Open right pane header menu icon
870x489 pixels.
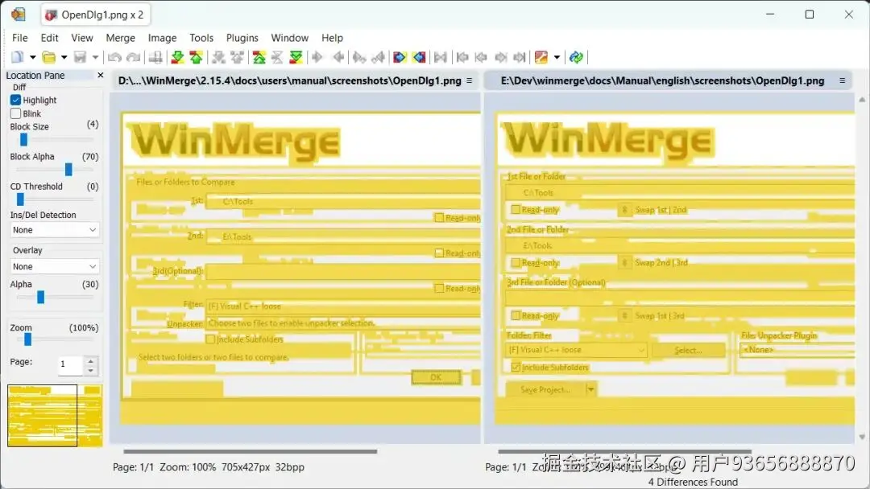pos(843,80)
